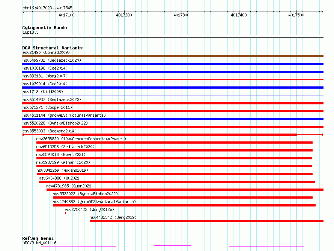The height and width of the screenshot is (251, 334).
Task: Click the 4017300 ruler coordinate label
Action: [181, 15]
